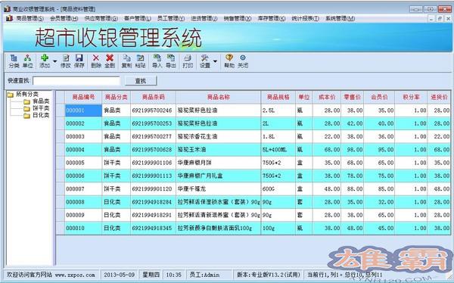This screenshot has width=454, height=283.
Task: Click the 日化类 folder icon in tree
Action: coord(27,116)
